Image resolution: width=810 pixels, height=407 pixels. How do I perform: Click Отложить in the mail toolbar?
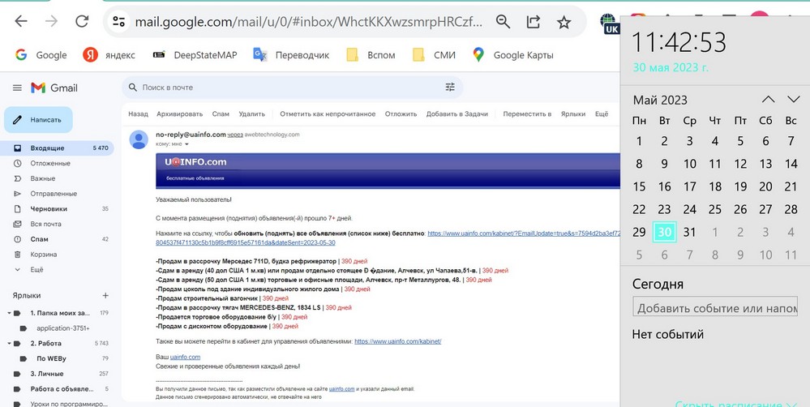click(401, 114)
